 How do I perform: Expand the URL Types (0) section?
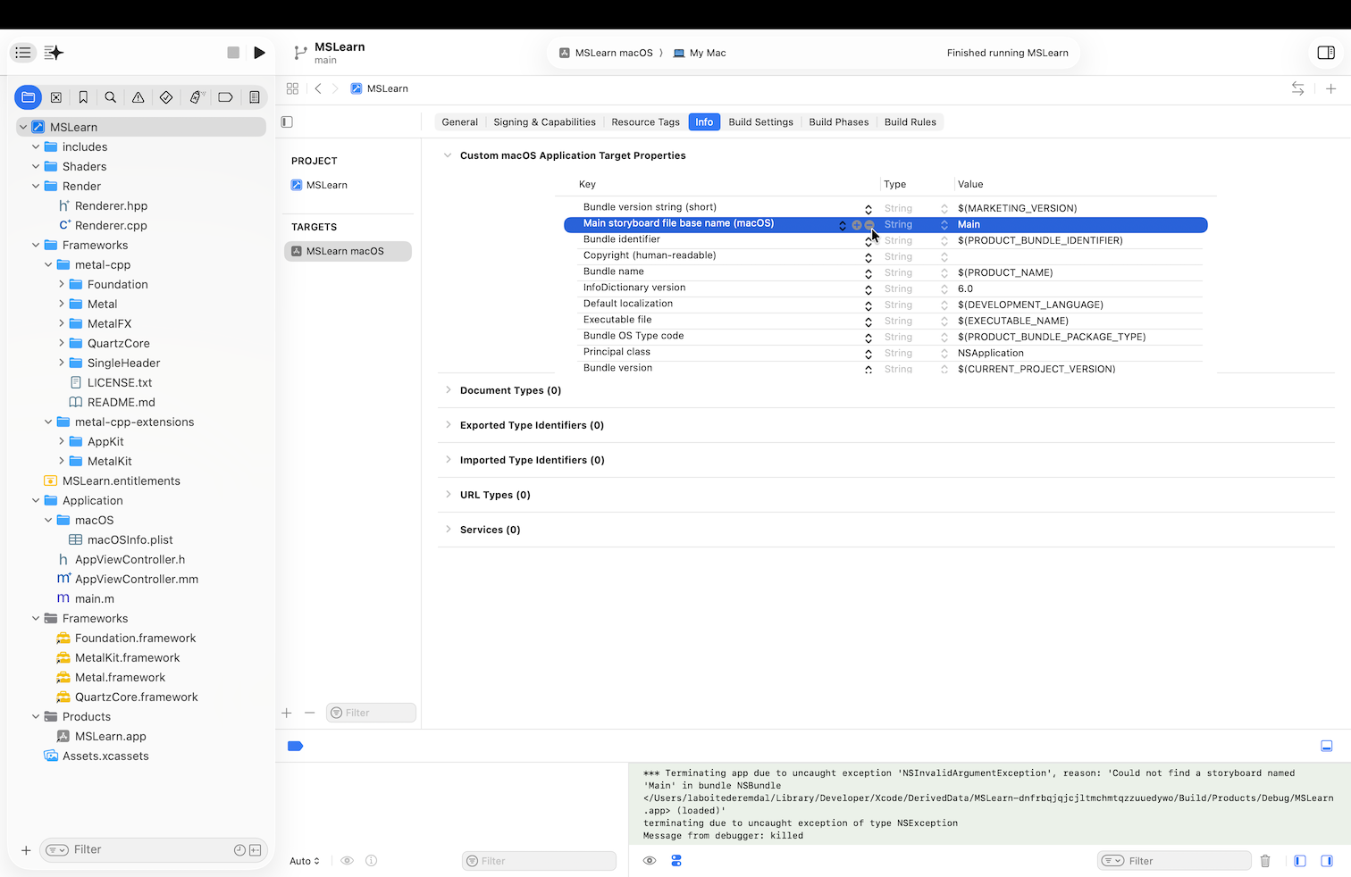pos(449,495)
